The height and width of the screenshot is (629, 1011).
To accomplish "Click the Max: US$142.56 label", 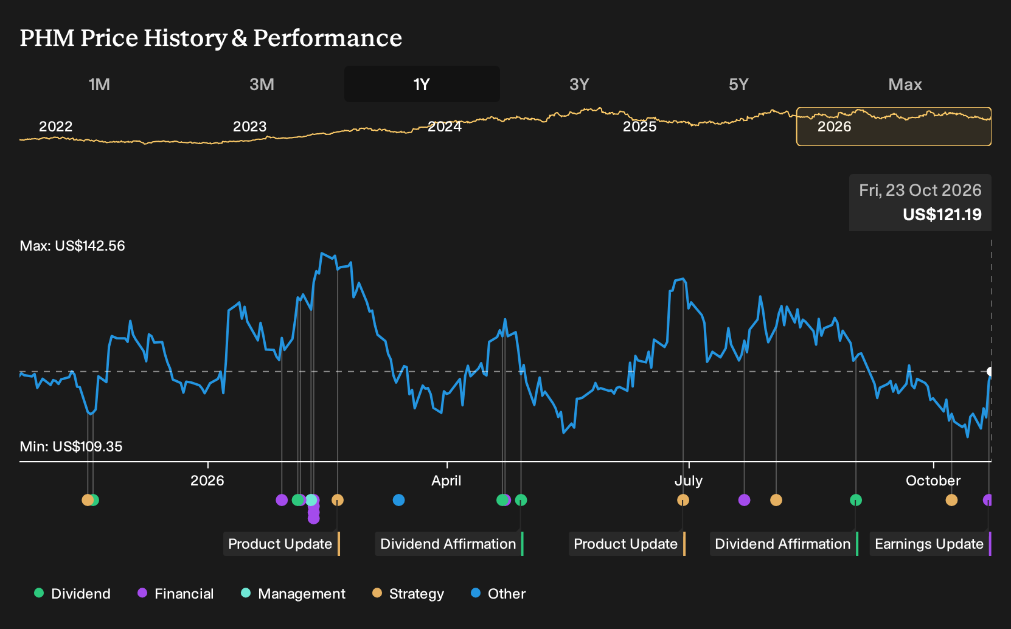I will [x=72, y=246].
